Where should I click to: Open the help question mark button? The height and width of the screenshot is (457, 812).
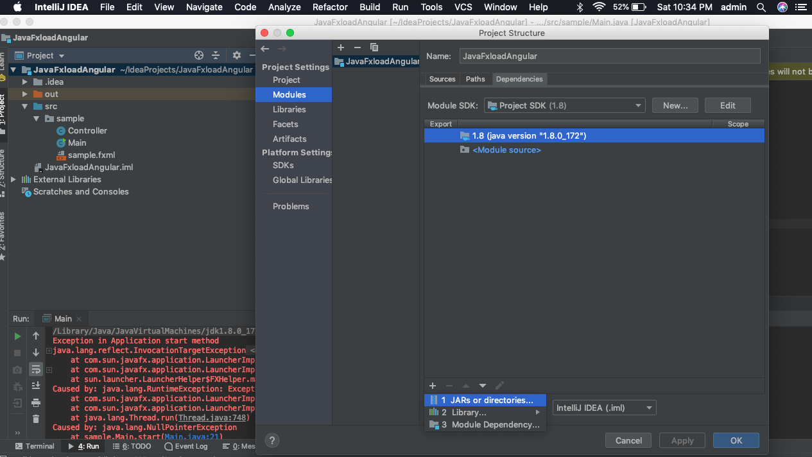point(272,440)
